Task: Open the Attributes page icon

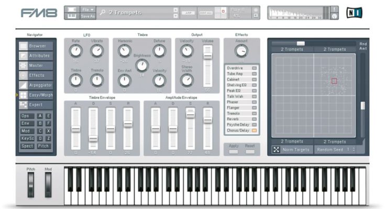Action: pos(24,56)
